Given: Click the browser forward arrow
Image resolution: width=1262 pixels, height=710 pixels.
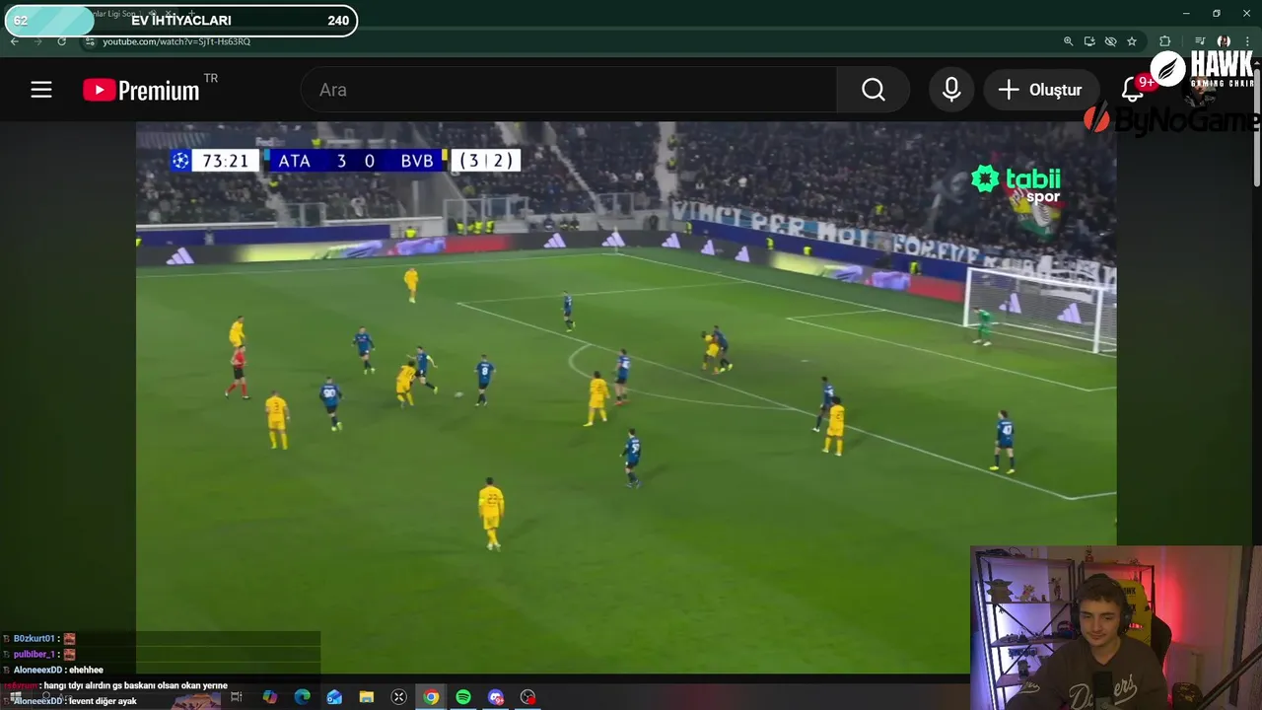Looking at the screenshot, I should 37,41.
